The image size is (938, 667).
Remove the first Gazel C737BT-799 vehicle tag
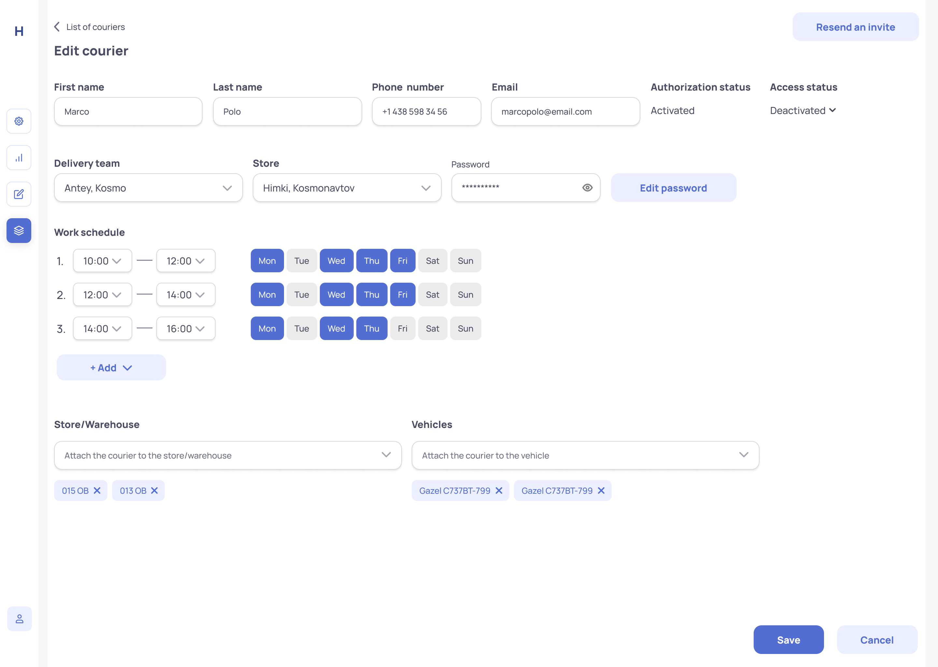[x=499, y=490]
